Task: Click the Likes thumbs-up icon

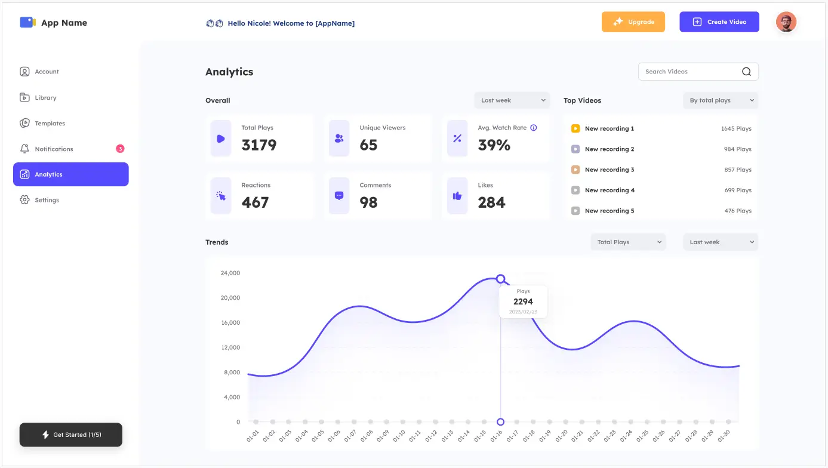Action: (x=457, y=196)
